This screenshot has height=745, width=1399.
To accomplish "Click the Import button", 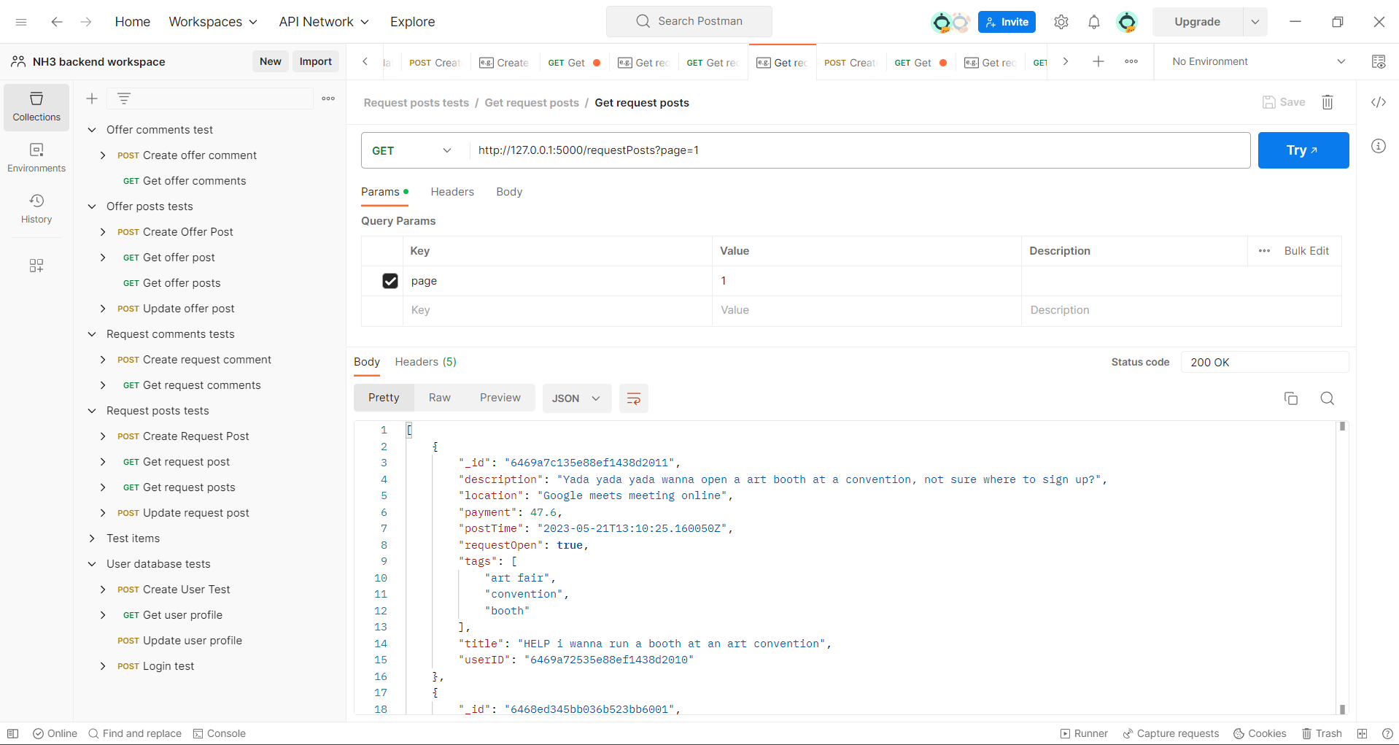I will pos(316,61).
